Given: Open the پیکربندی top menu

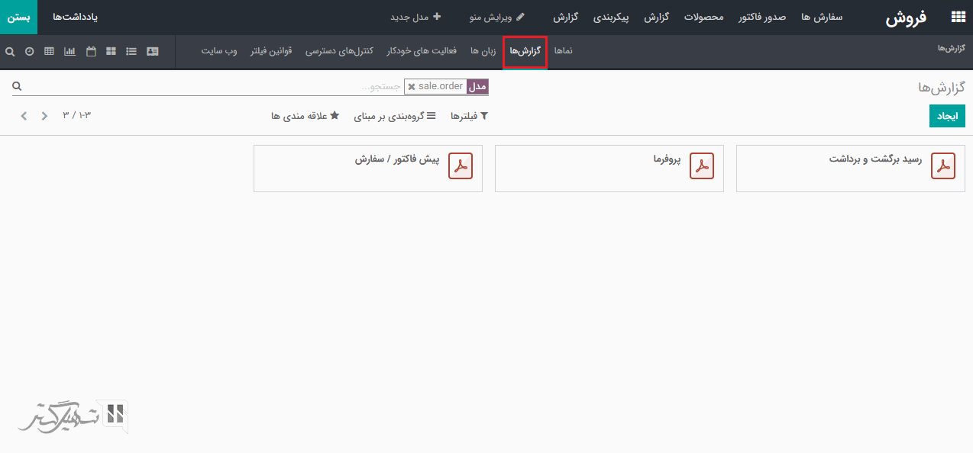Looking at the screenshot, I should click(x=611, y=17).
